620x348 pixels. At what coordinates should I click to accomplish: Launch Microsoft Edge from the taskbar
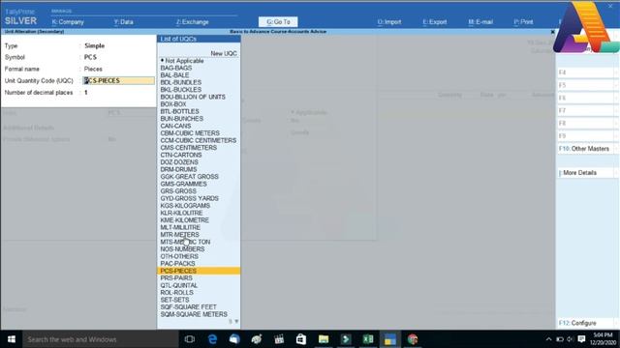[212, 339]
